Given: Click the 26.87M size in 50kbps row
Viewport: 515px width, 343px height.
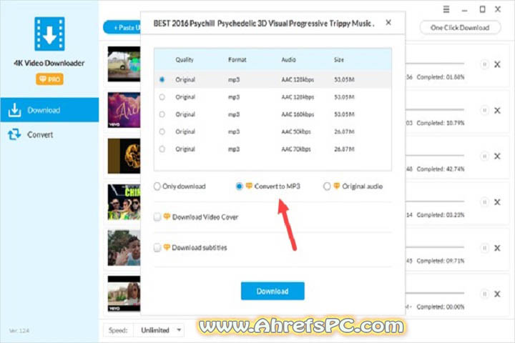Looking at the screenshot, I should click(x=344, y=131).
